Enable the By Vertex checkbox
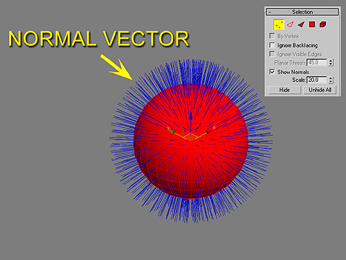This screenshot has width=346, height=260. coord(272,36)
